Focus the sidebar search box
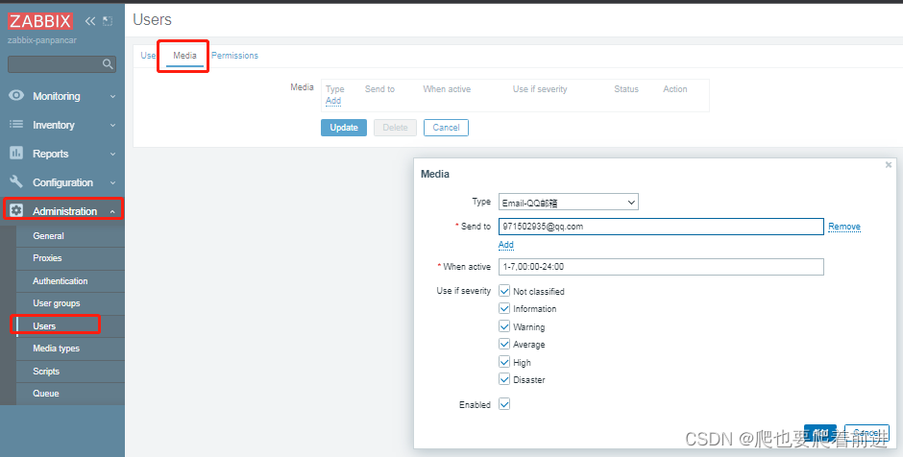 pyautogui.click(x=61, y=64)
